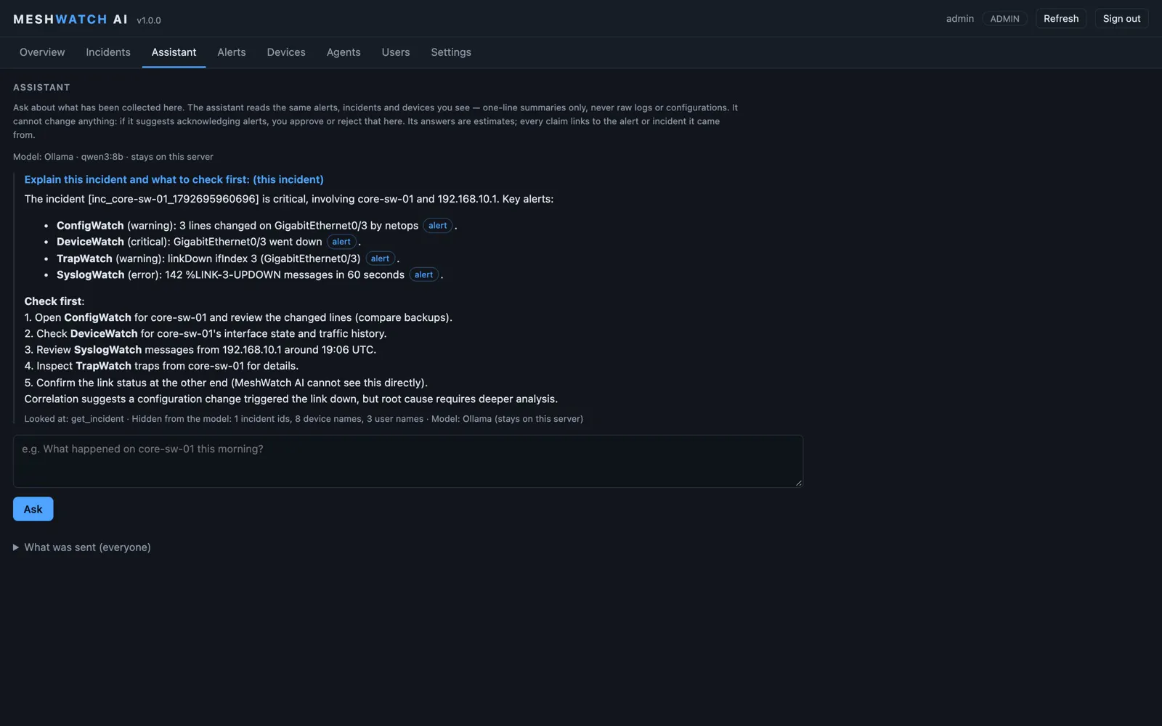
Task: Click the MeshWatch AI logo
Action: 70,20
